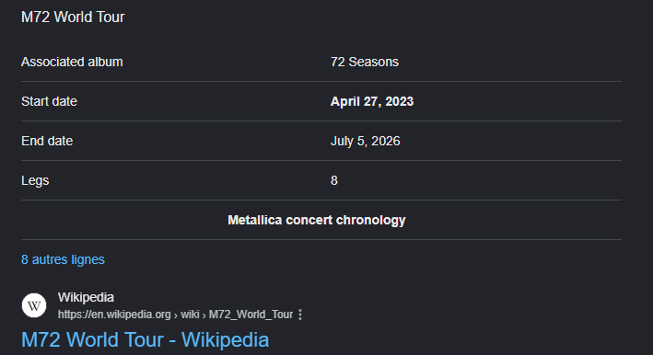The image size is (653, 355).
Task: Click the 'Legs' row label
Action: coord(35,180)
